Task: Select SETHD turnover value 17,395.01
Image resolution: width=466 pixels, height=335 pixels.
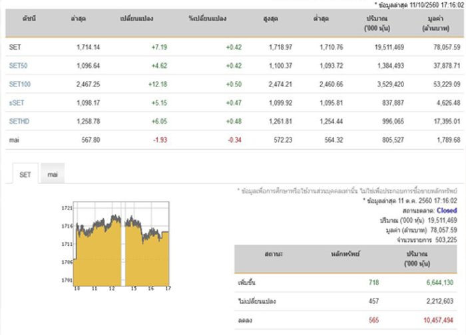Action: coord(447,122)
